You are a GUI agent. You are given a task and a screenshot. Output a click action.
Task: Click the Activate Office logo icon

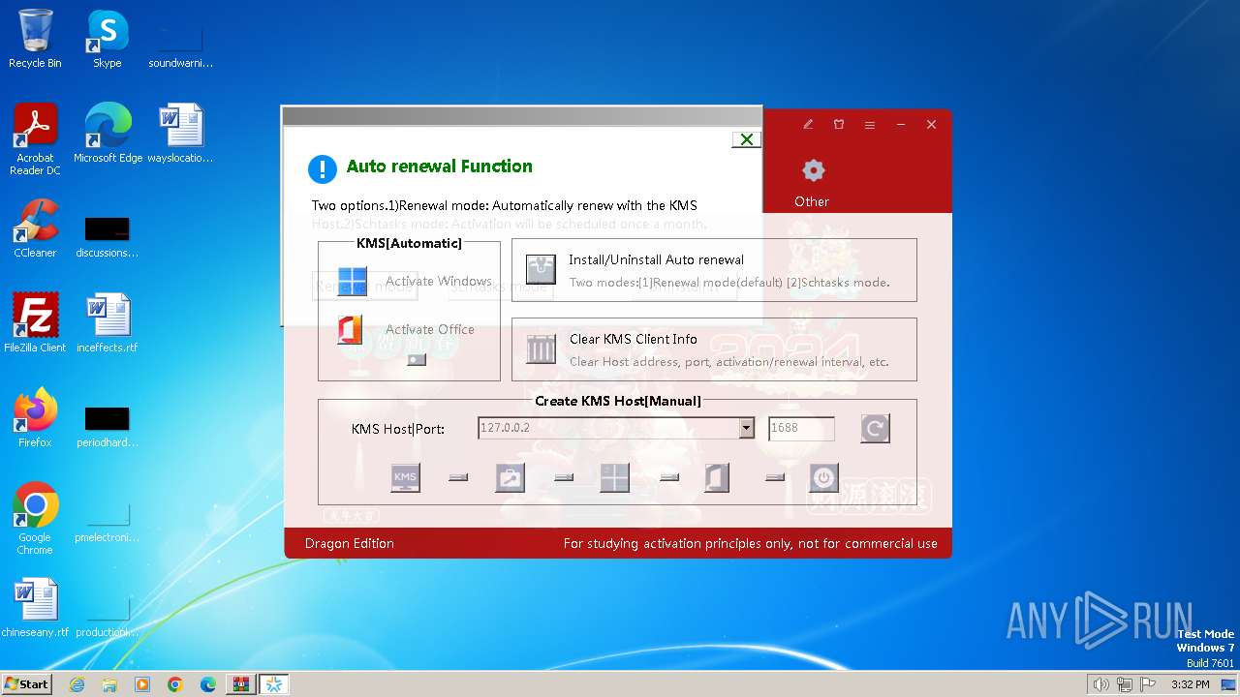pos(350,329)
